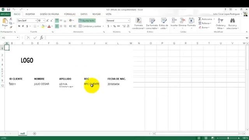The image size is (249, 140).
Task: Click the Autosuma button
Action: (205, 19)
